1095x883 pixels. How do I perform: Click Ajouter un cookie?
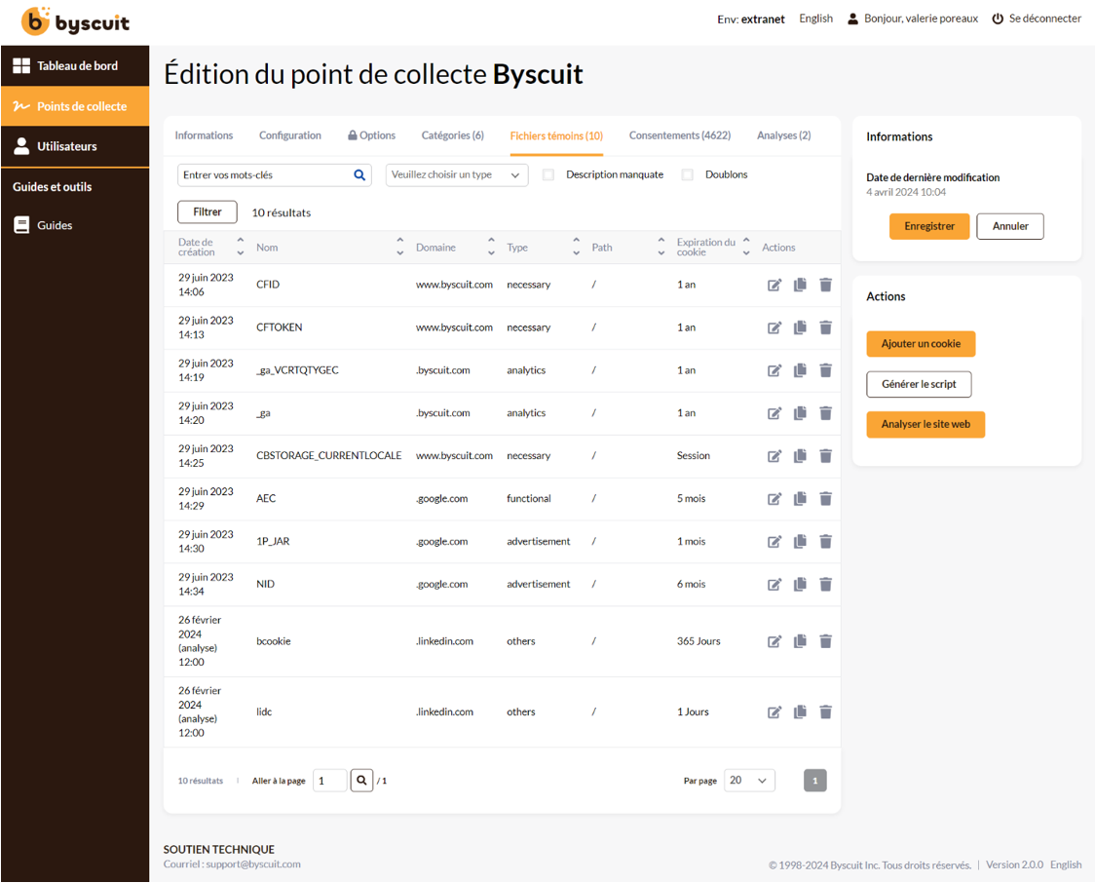921,344
